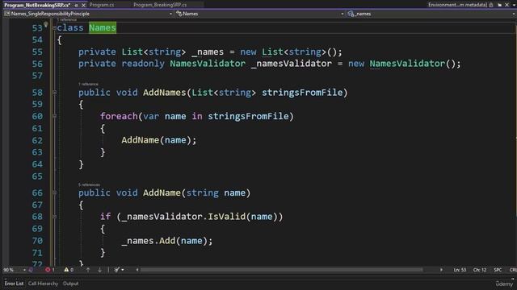Click the horizontal scrollbar right arrow

441,270
